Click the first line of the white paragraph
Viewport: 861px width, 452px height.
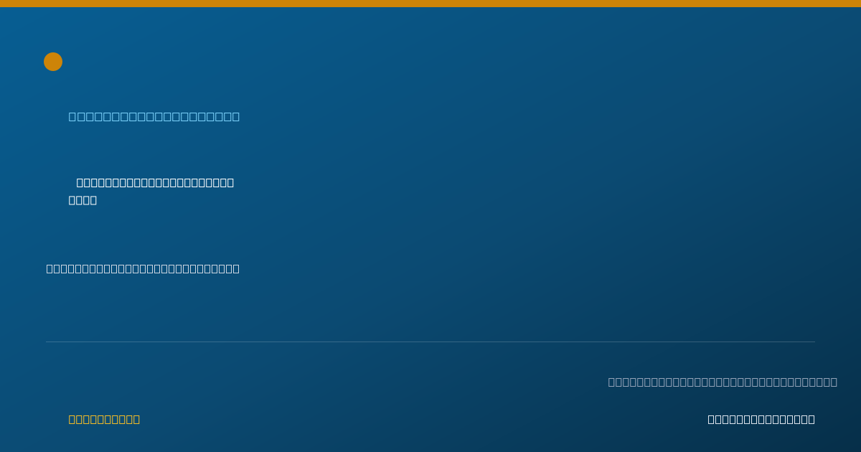(155, 182)
